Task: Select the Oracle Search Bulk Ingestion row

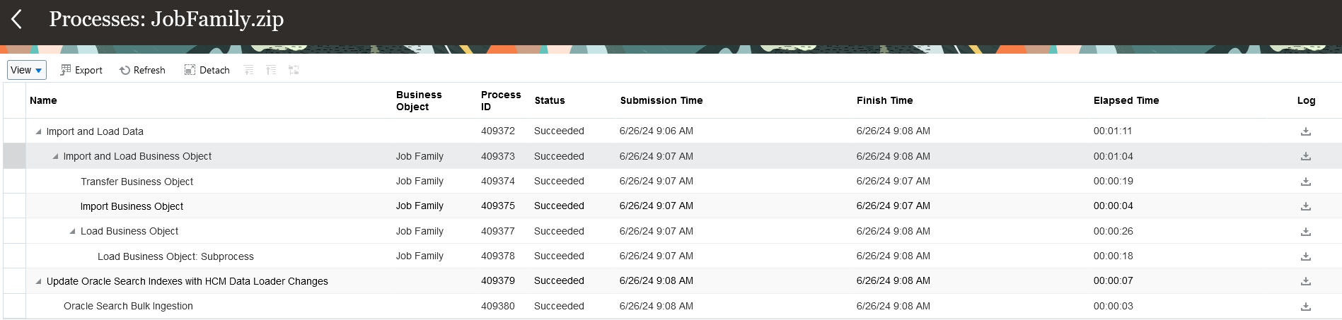Action: [x=672, y=306]
